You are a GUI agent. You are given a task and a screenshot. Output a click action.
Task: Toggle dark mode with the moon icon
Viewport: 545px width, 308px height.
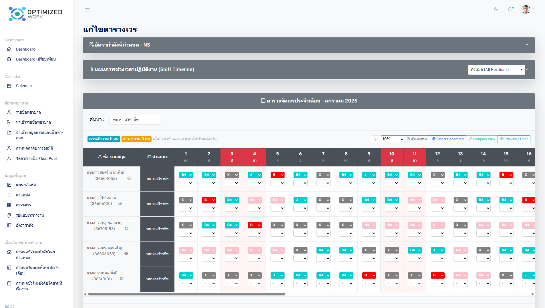[496, 9]
